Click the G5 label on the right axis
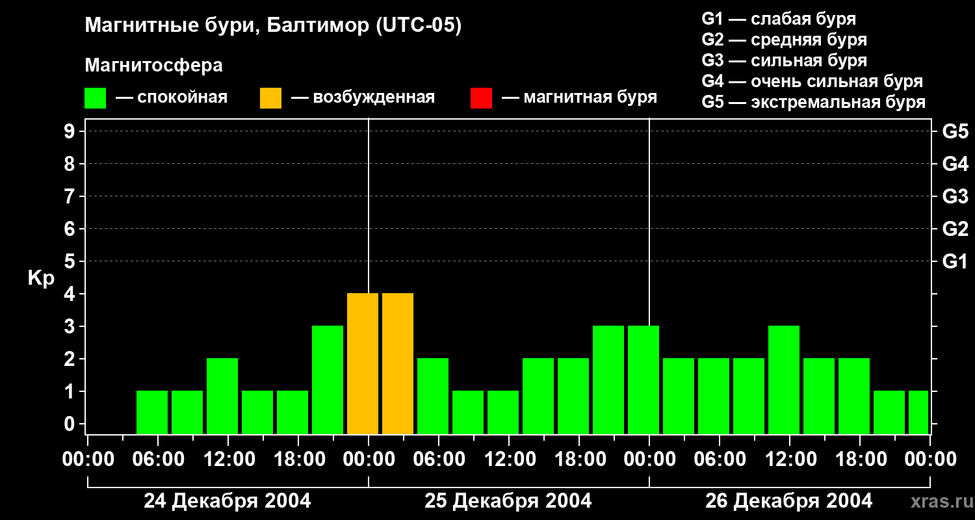The image size is (975, 520). tap(955, 131)
